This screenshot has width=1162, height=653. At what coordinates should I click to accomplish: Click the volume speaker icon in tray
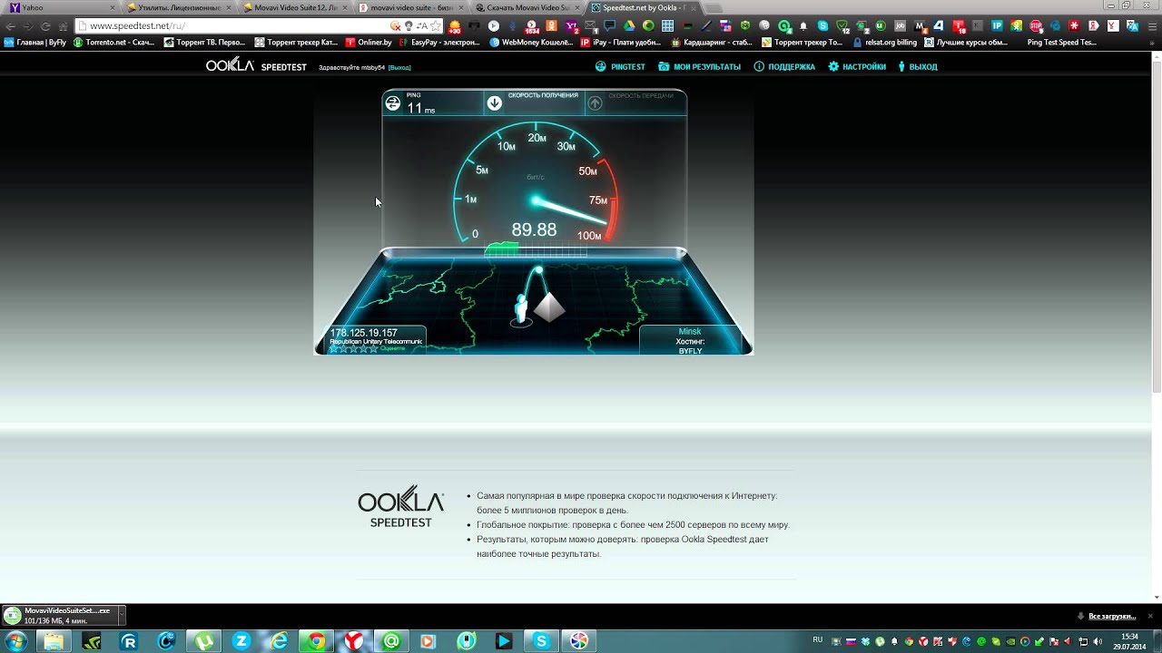point(1097,641)
